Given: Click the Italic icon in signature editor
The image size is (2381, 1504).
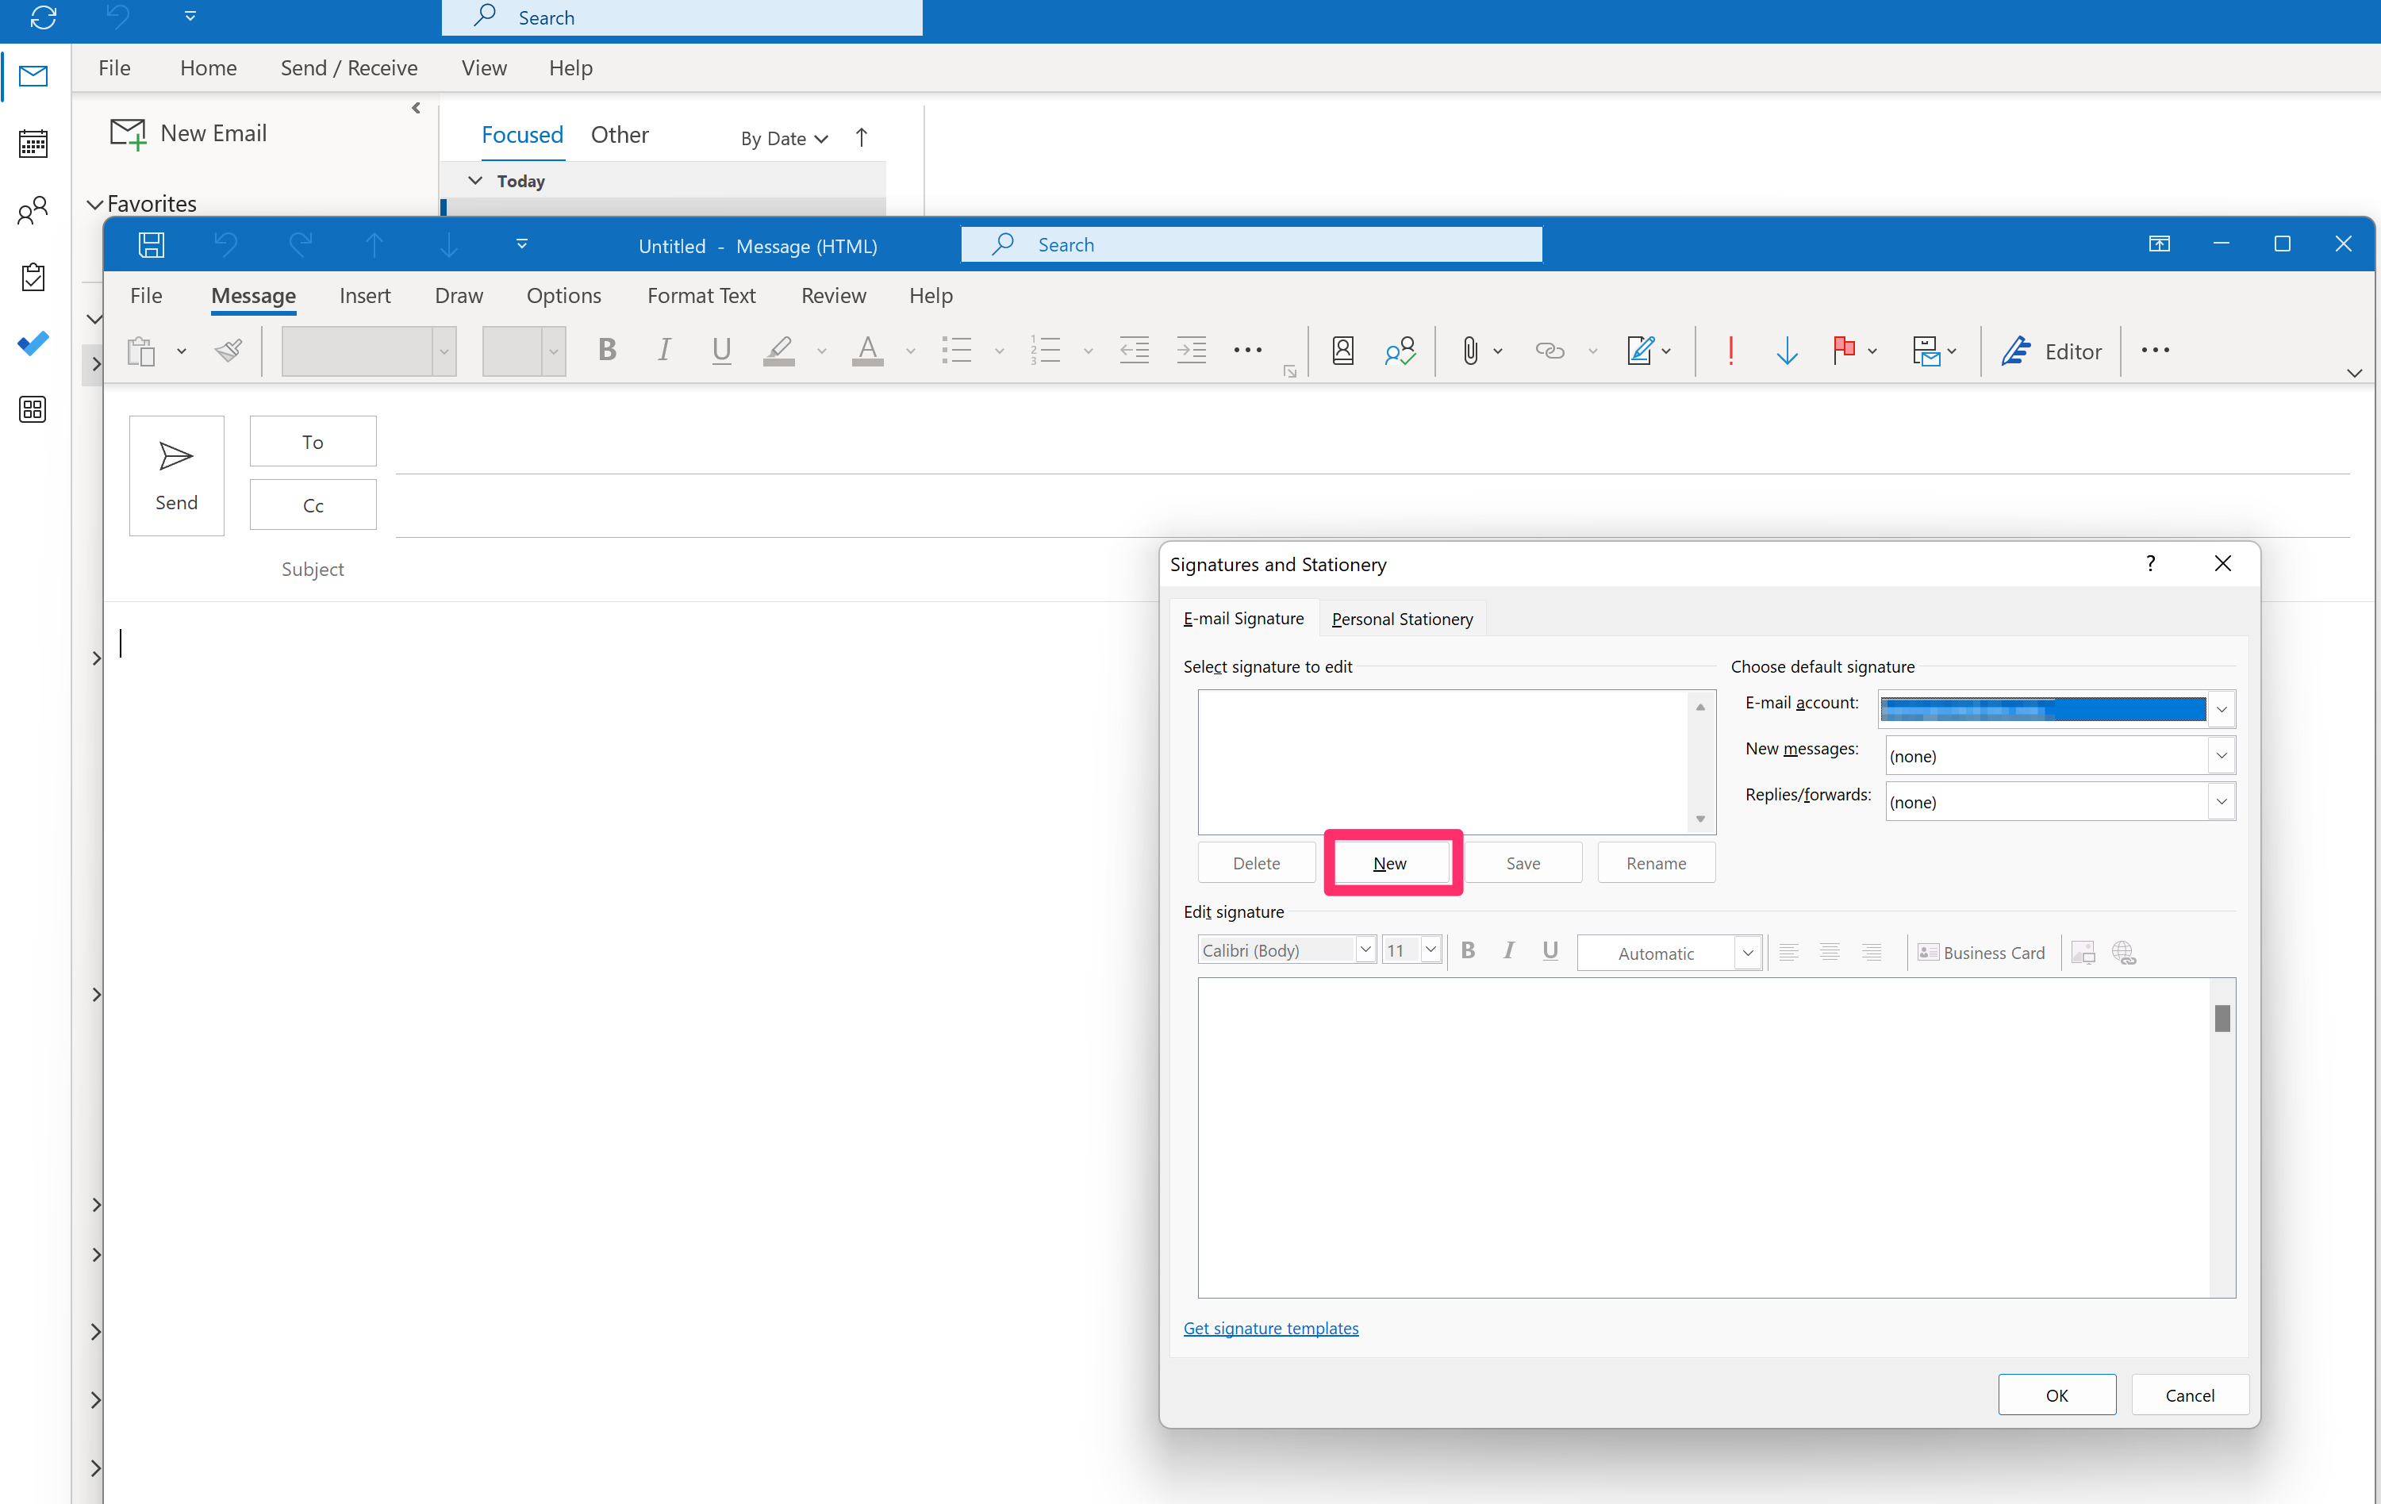Looking at the screenshot, I should [x=1507, y=953].
